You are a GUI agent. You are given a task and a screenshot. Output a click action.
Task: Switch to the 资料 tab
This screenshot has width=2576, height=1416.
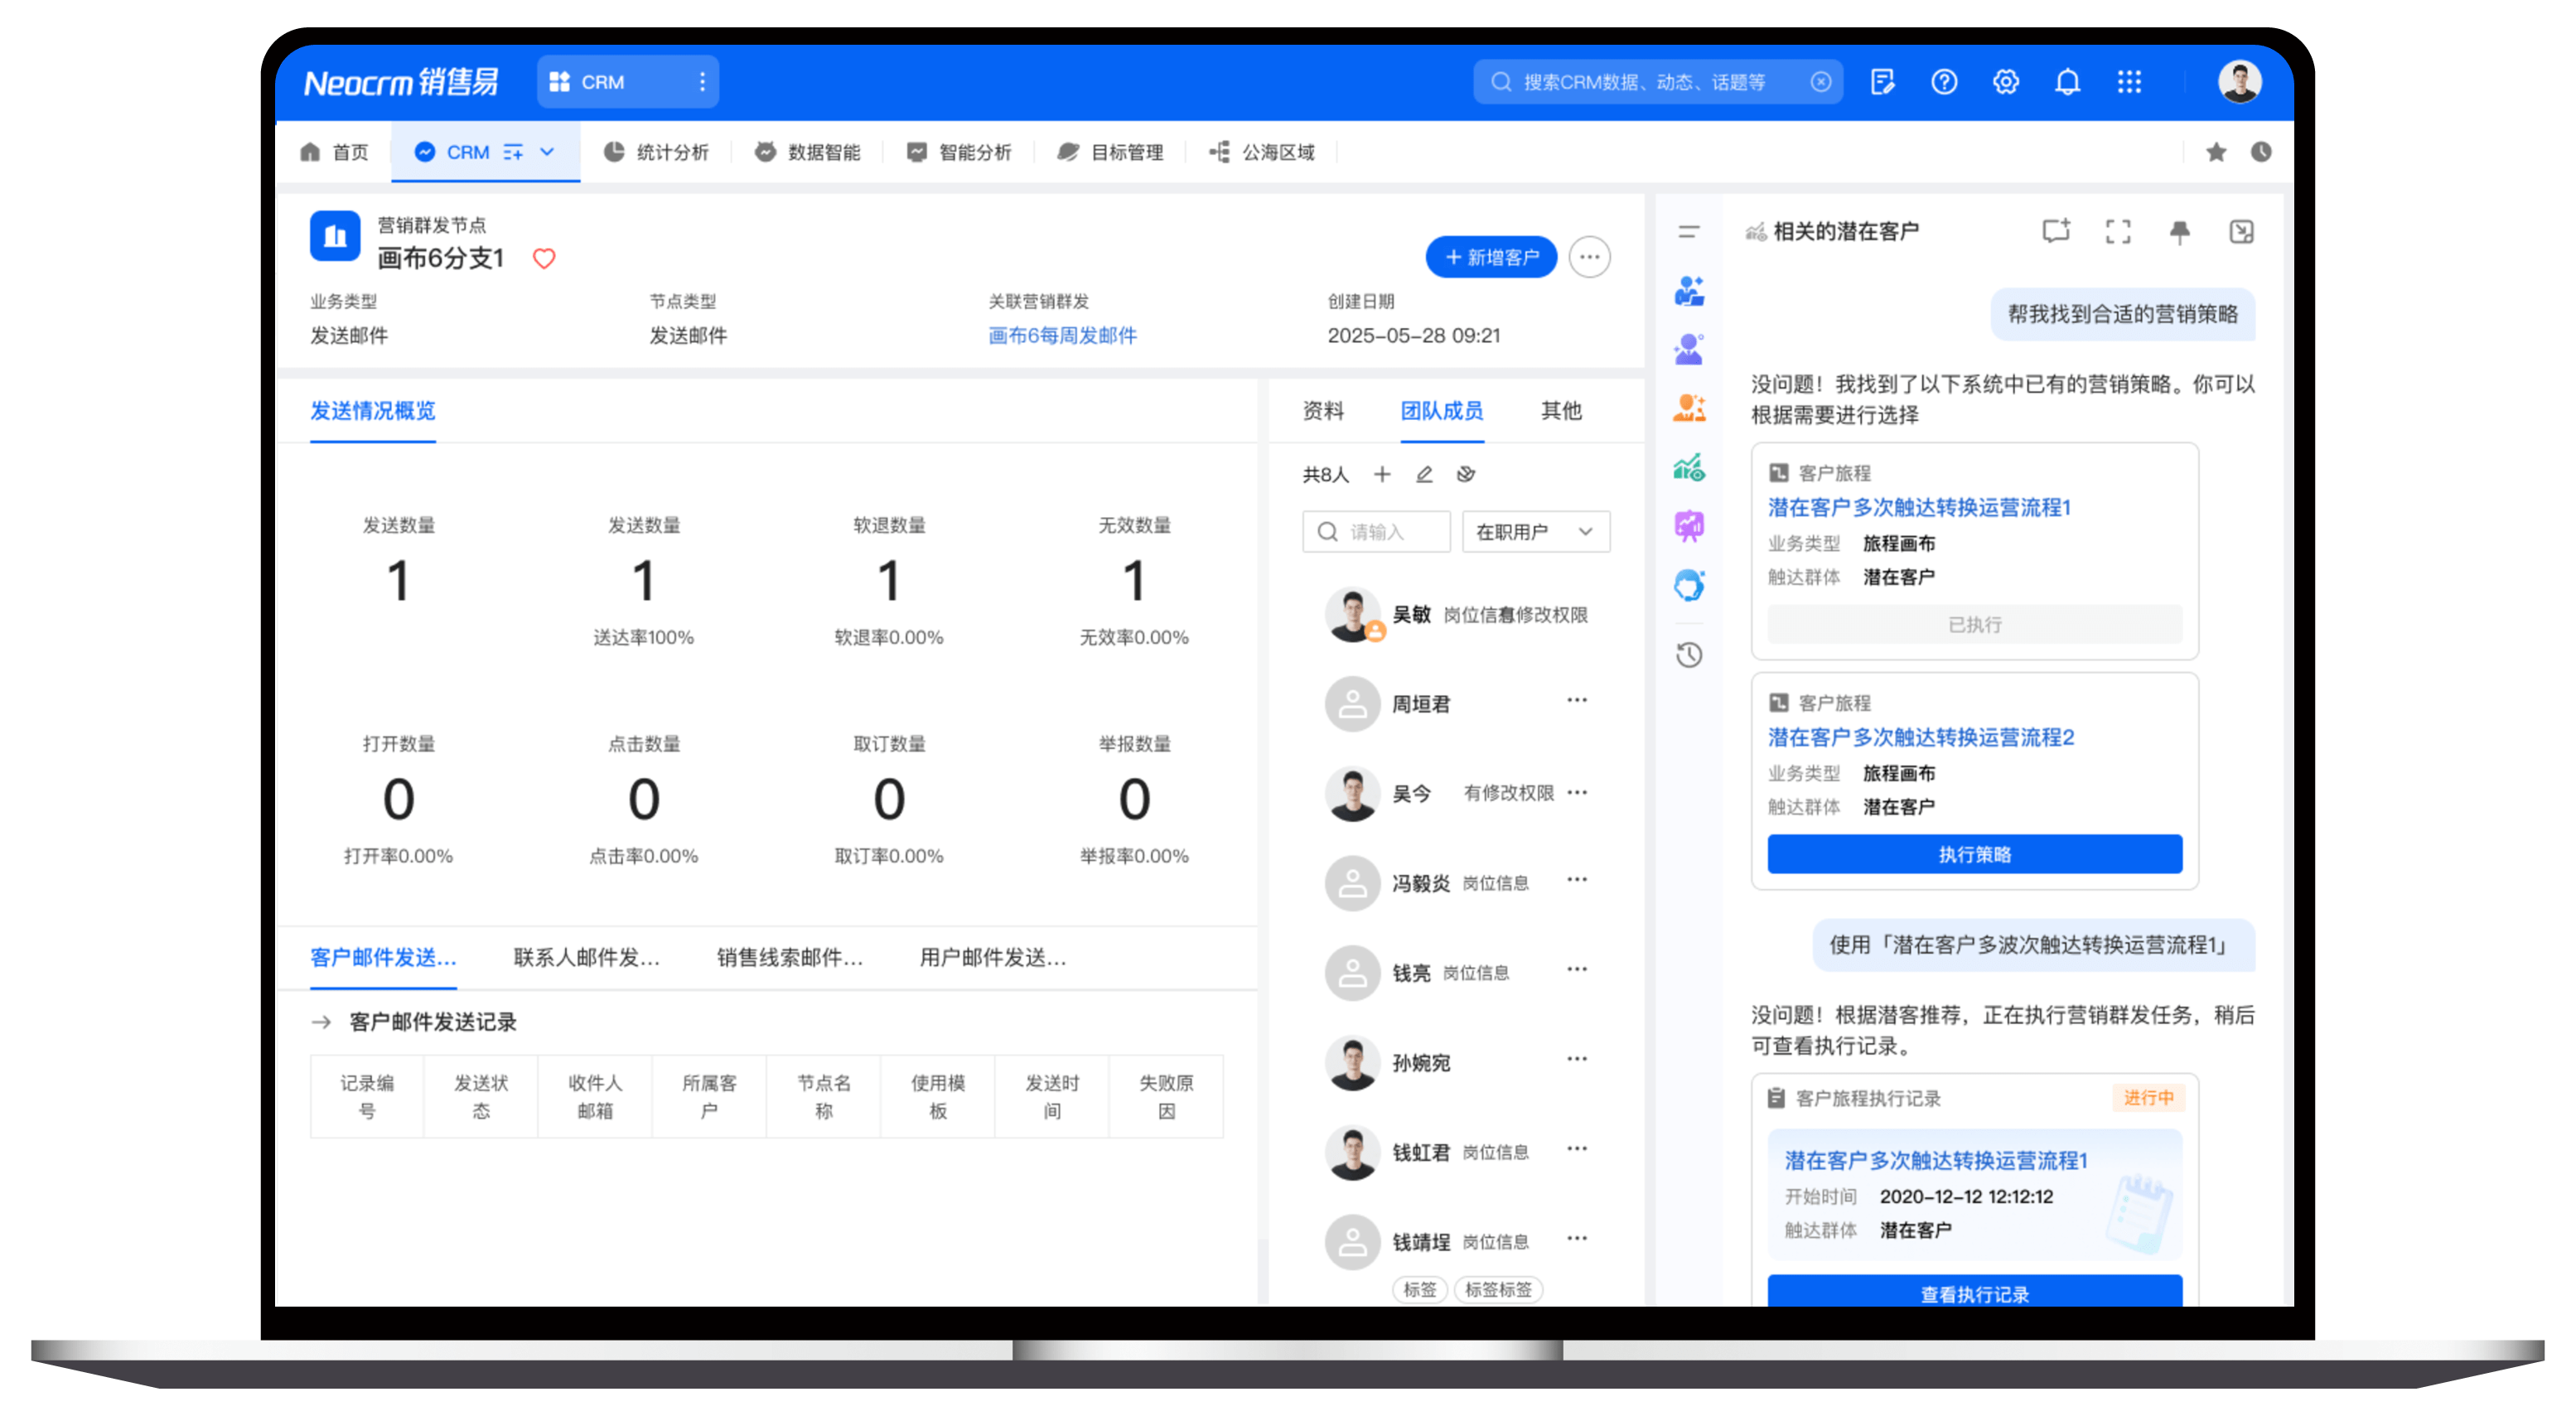point(1323,411)
